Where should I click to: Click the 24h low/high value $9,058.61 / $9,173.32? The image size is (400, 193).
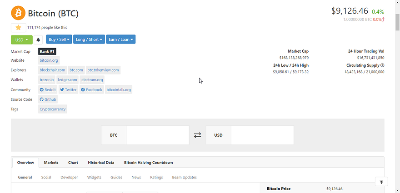291,72
